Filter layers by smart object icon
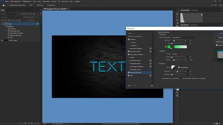The image size is (223, 125). click(x=34, y=14)
